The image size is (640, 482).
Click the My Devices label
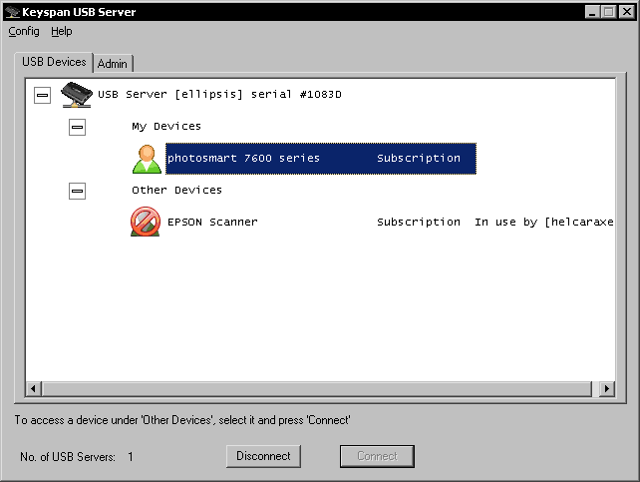[166, 127]
